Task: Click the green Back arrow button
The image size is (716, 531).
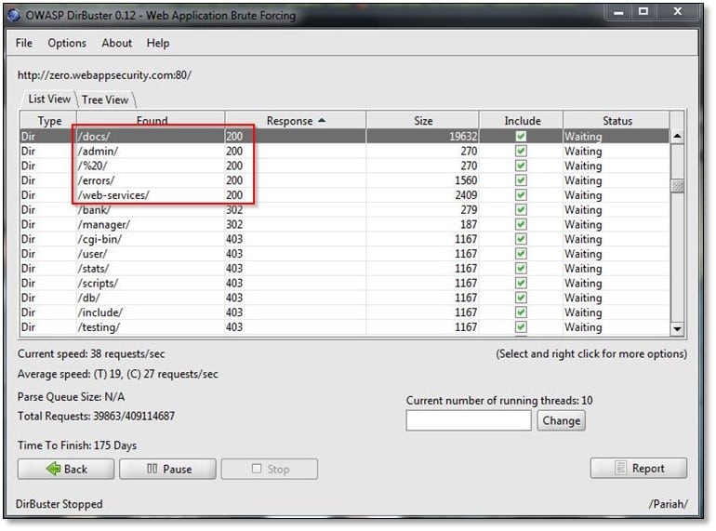Action: (65, 470)
